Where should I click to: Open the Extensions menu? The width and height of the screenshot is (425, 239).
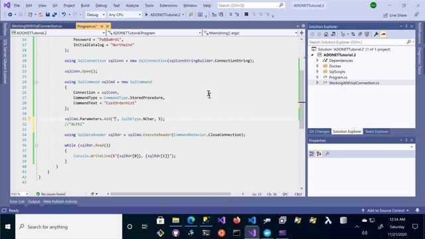pyautogui.click(x=168, y=5)
